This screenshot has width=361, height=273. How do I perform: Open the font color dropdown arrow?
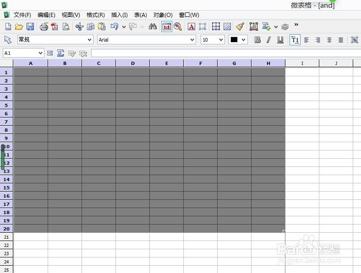click(x=243, y=40)
